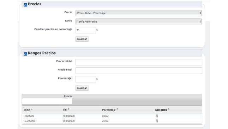The height and width of the screenshot is (129, 228).
Task: Click the Fin column header
Action: 65,110
